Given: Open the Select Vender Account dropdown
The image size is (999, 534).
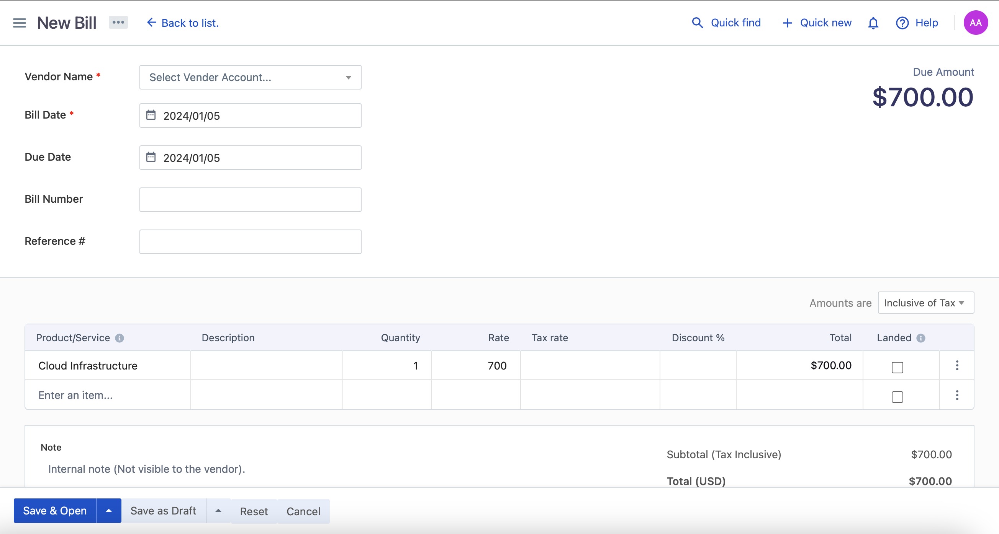Looking at the screenshot, I should [250, 77].
